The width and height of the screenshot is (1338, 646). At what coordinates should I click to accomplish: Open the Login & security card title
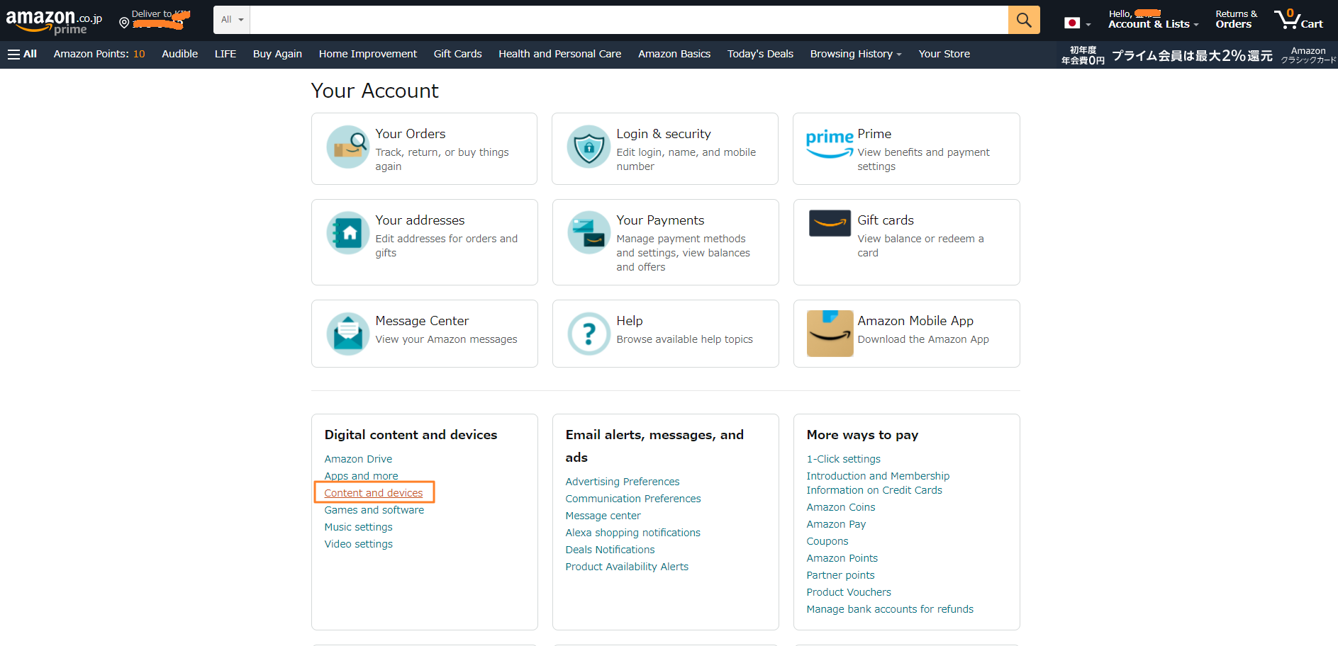pyautogui.click(x=664, y=134)
